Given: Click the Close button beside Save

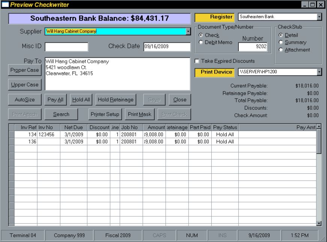Looking at the screenshot, I should [180, 100].
